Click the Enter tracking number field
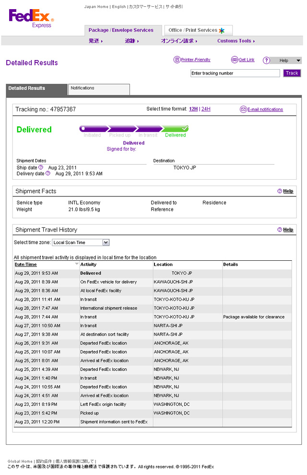The width and height of the screenshot is (307, 475). click(235, 73)
